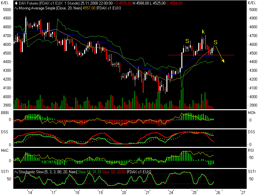Image resolution: width=260 pixels, height=195 pixels.
Task: Click the date text 25.11.2008 22:00:00
Action: coord(97,3)
